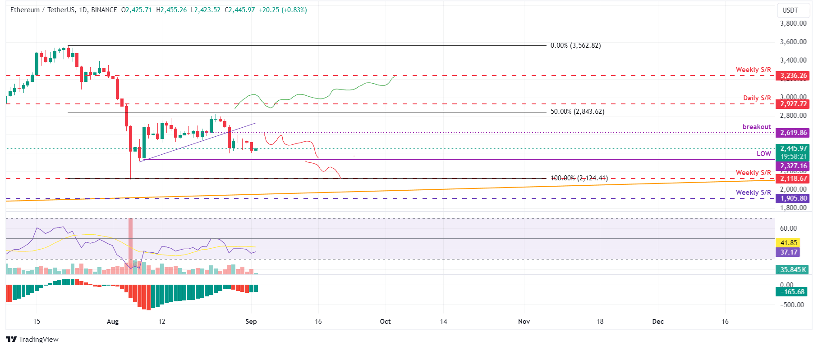Click the 3,600.00 price axis label
818x349 pixels.
(x=793, y=42)
